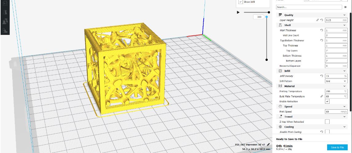Save the sliced print with Save to File
The height and width of the screenshot is (153, 352).
tap(337, 147)
